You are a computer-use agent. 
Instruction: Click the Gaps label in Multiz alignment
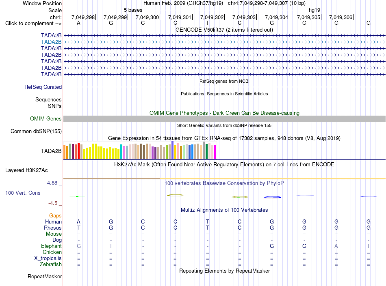(x=55, y=215)
